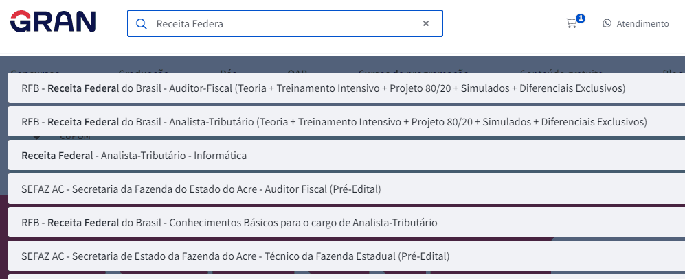Open the shopping cart

(571, 23)
